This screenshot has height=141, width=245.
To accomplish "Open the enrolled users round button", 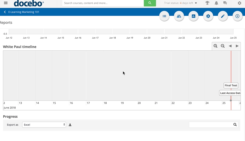I will (x=179, y=16).
